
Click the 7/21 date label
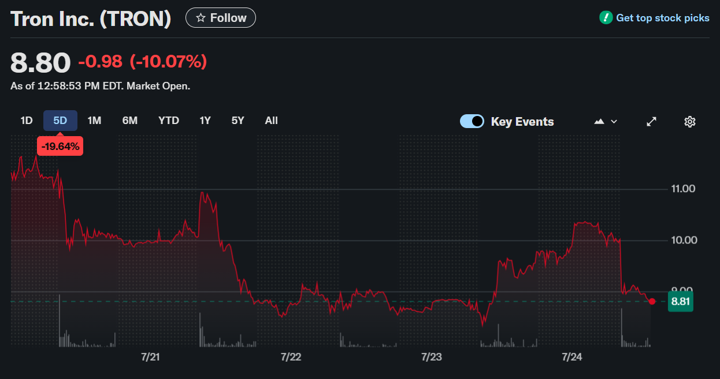point(150,357)
